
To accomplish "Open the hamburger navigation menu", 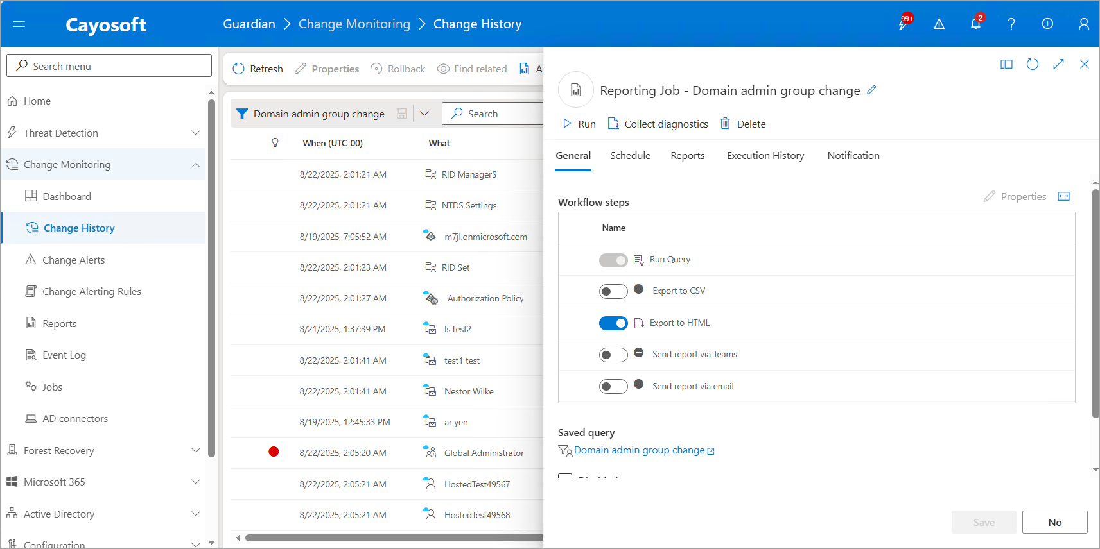I will point(19,24).
